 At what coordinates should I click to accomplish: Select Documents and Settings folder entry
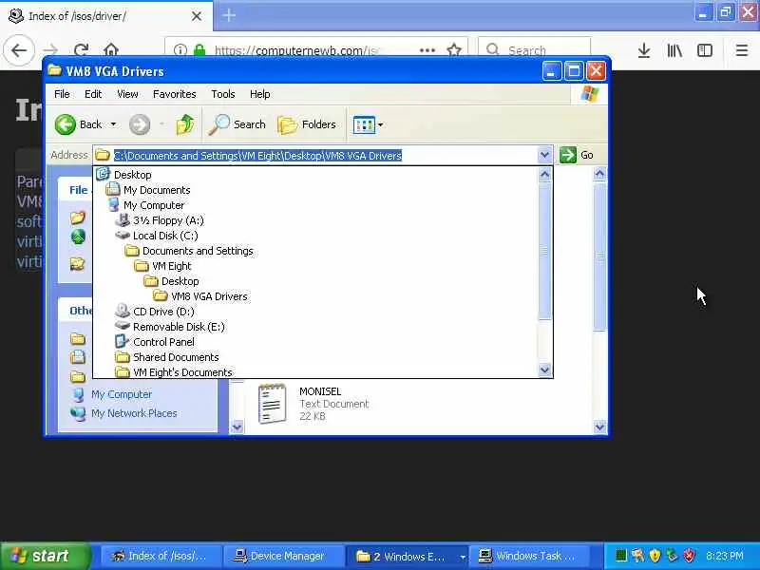198,251
